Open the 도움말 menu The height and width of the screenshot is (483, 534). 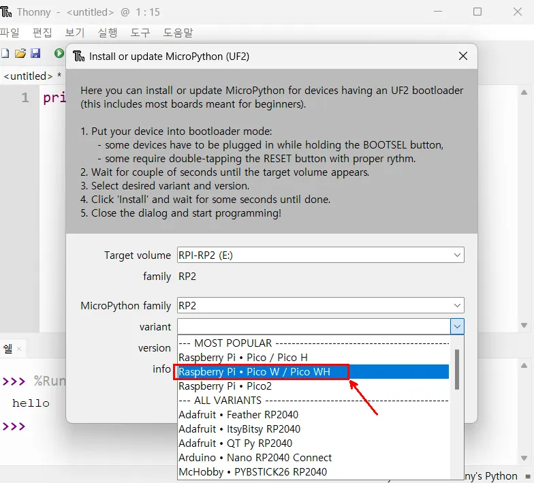pos(178,33)
